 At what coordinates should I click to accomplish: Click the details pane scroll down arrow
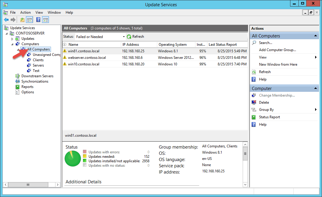click(x=245, y=185)
